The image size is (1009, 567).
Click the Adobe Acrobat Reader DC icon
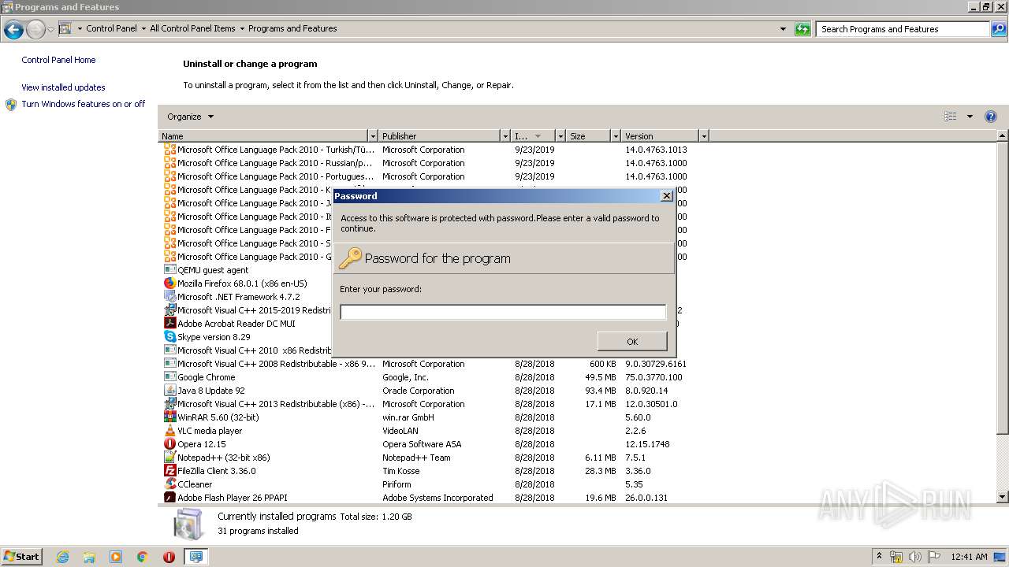169,324
